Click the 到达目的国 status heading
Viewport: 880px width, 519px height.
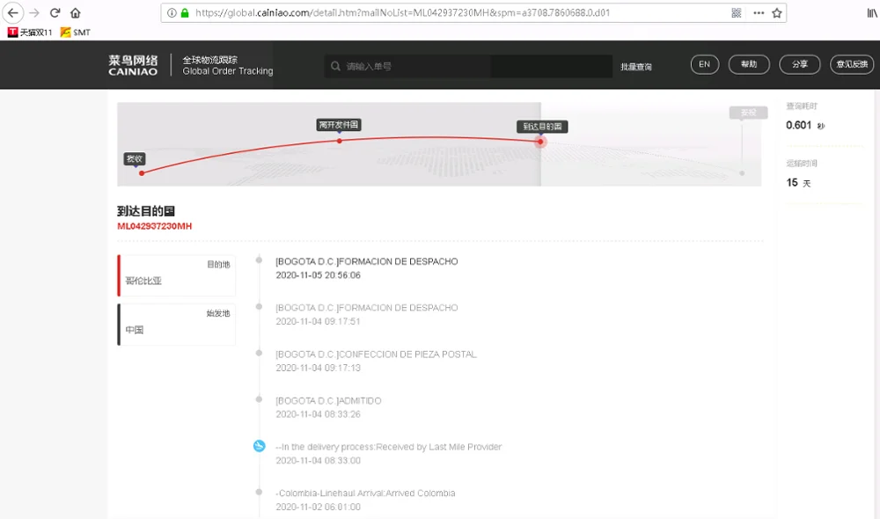click(146, 211)
